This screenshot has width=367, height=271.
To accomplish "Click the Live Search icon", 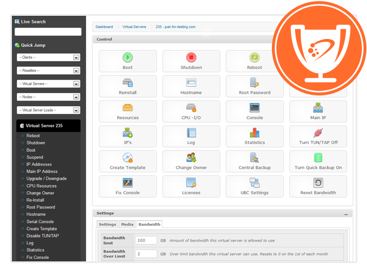I will (17, 21).
